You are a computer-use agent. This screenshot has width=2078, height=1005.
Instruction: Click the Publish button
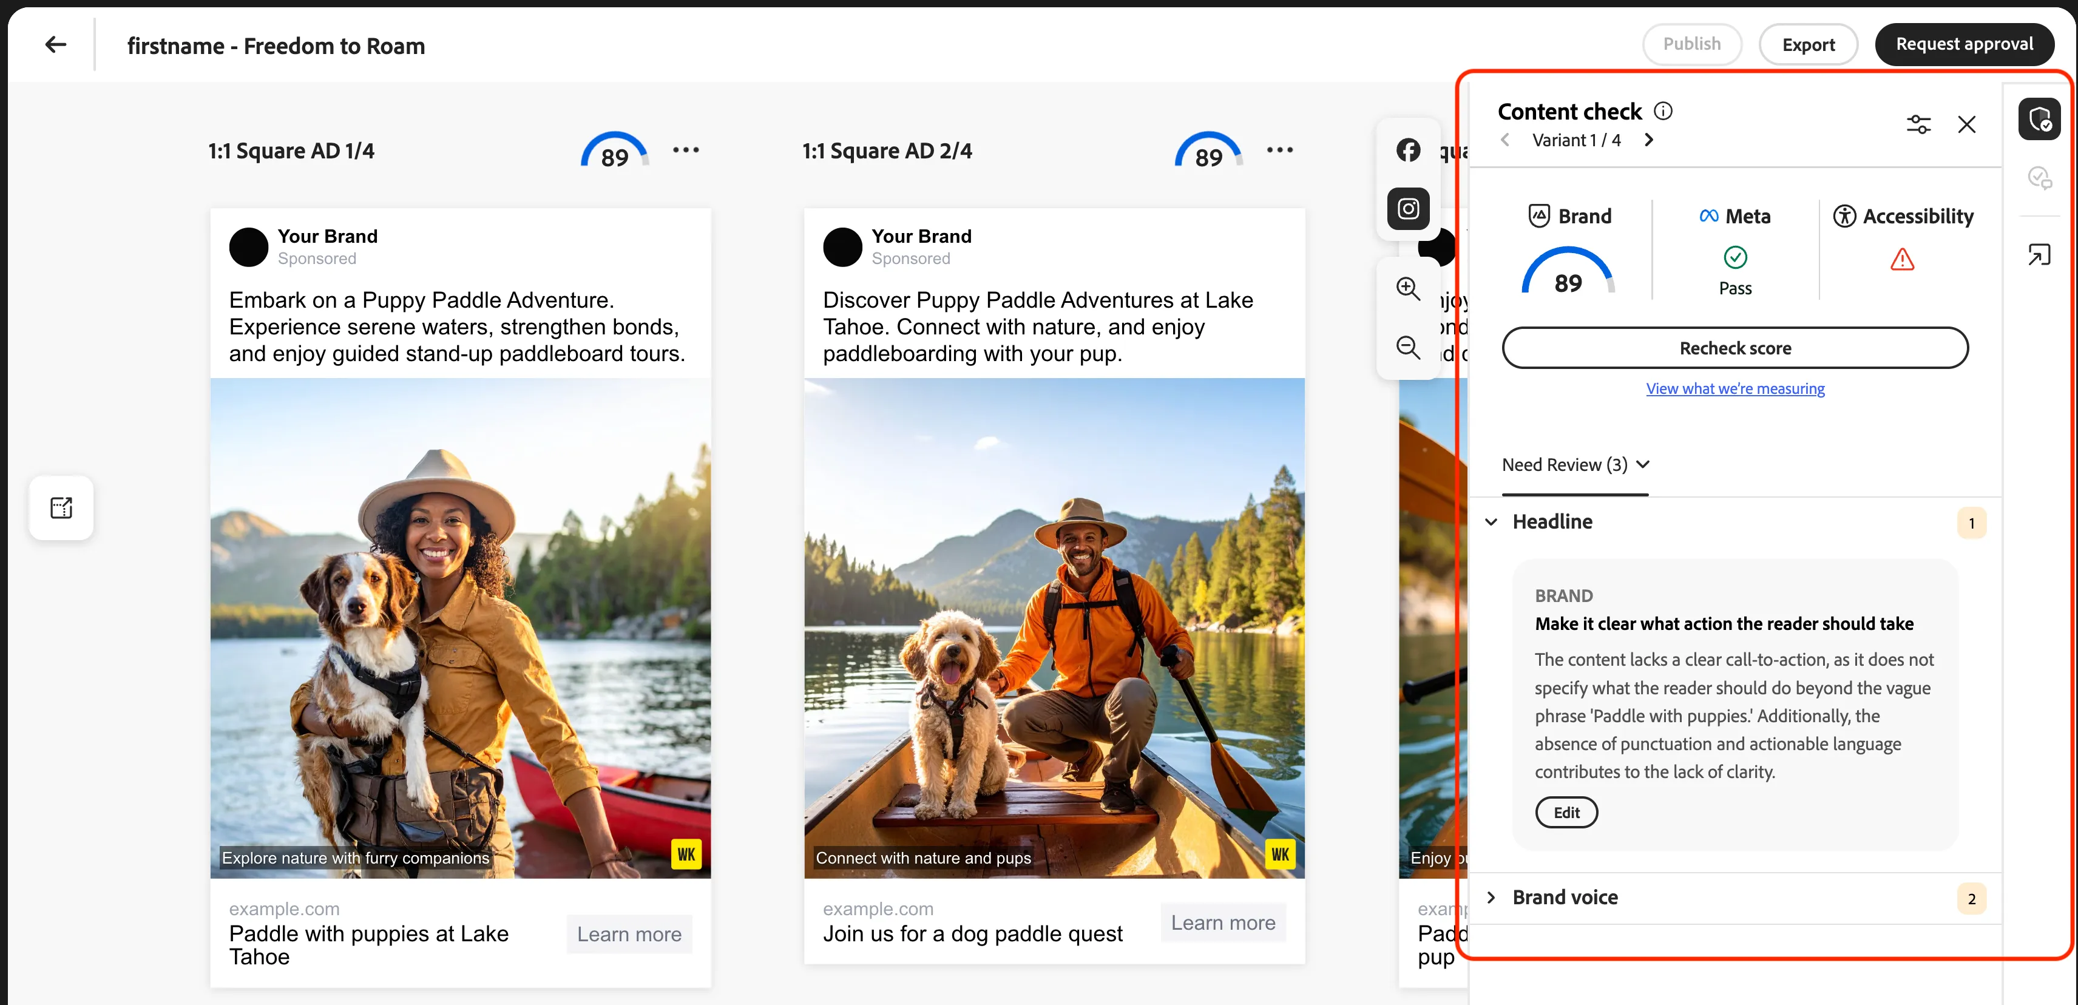coord(1691,44)
